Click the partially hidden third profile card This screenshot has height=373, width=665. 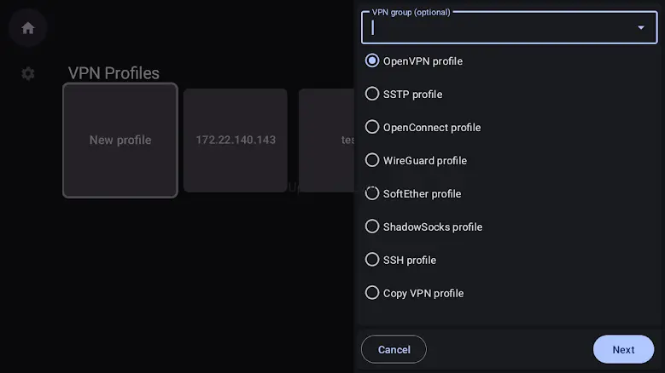(327, 141)
